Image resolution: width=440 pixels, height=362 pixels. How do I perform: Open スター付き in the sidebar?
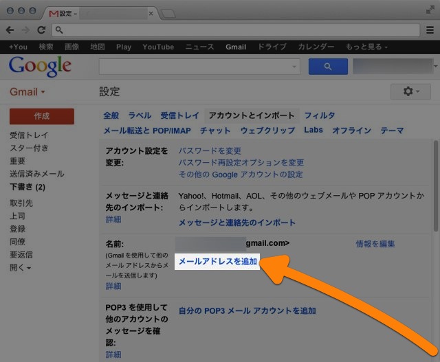click(x=29, y=148)
